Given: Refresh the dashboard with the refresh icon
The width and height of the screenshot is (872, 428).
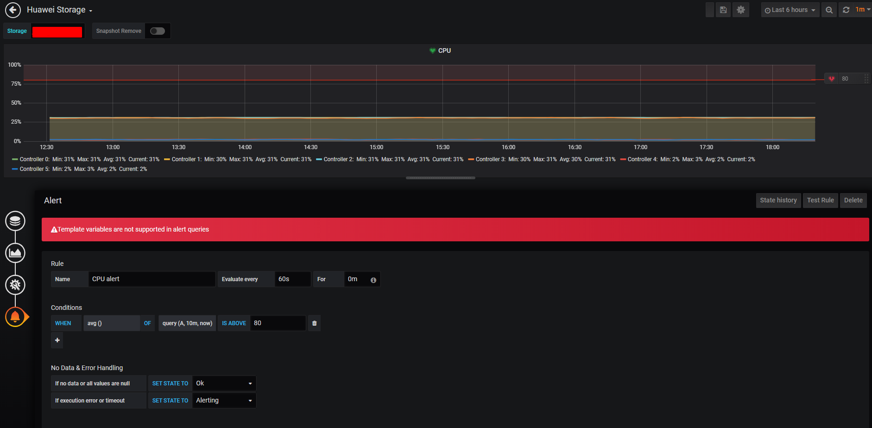Looking at the screenshot, I should tap(846, 10).
